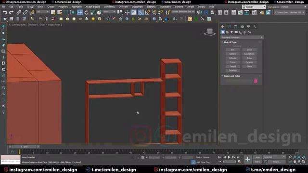Choose the Select Object tool
308x173 pixels.
[53, 12]
